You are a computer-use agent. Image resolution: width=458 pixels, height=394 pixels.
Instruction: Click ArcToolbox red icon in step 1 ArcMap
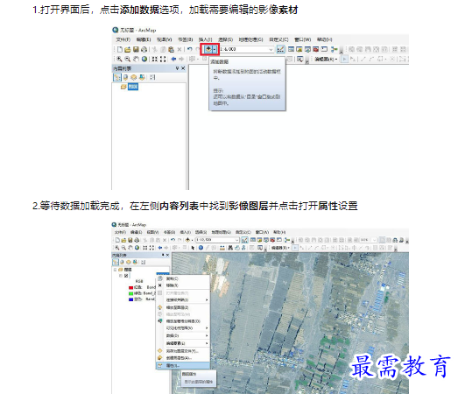click(x=315, y=49)
